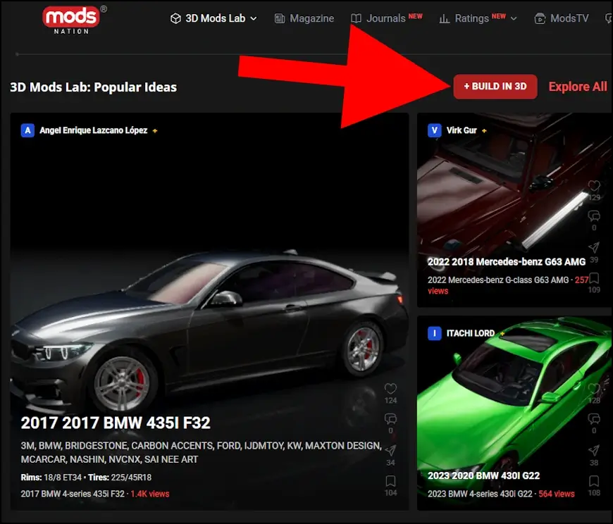This screenshot has height=524, width=613.
Task: Click the Journals book icon
Action: [356, 18]
